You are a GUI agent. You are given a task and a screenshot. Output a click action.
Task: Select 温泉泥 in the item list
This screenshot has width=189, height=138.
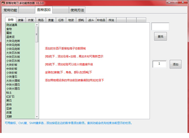point(20,37)
